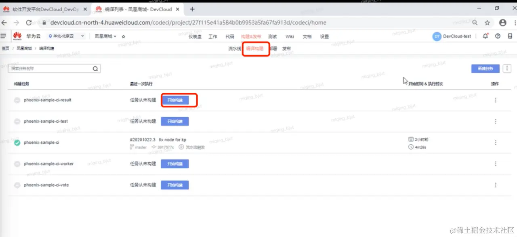
Task: Click the 4m29s duration text
Action: coord(420,147)
